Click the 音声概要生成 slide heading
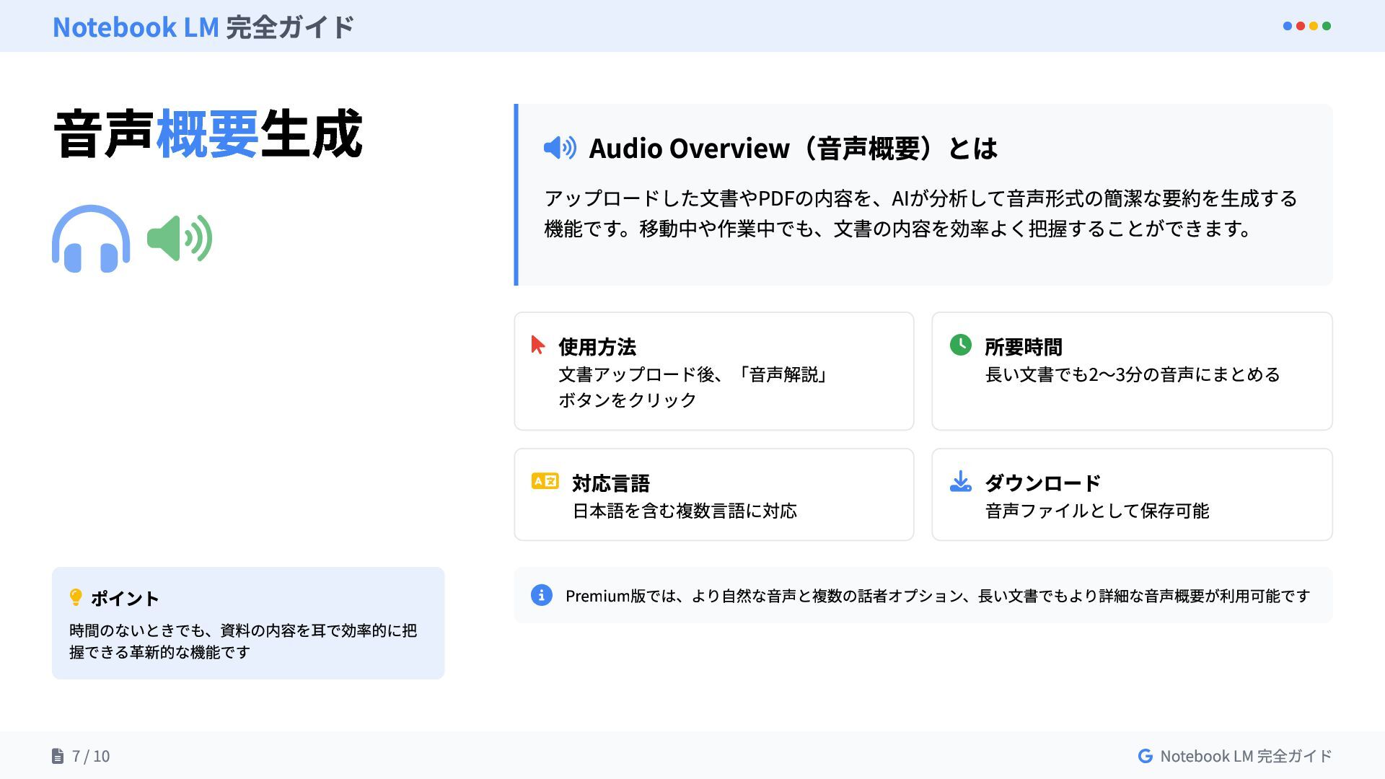Screen dimensions: 1385x779 (x=208, y=134)
